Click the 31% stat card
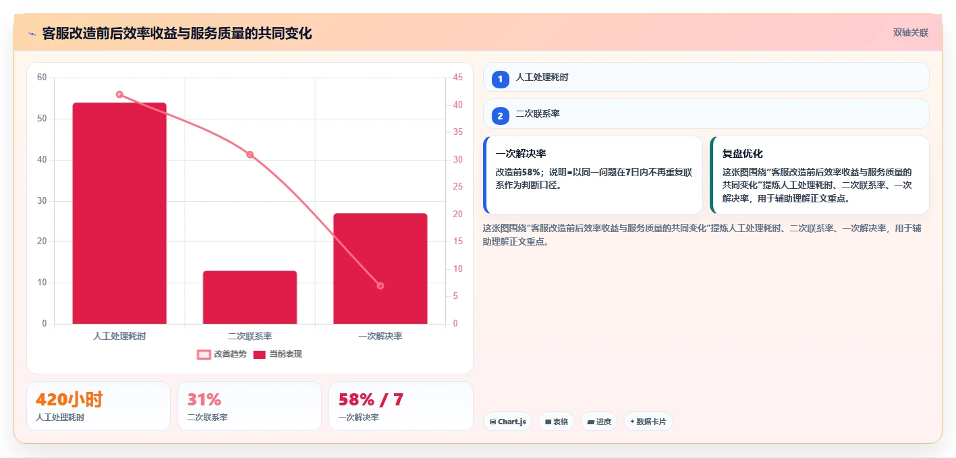956x458 pixels. click(x=250, y=406)
